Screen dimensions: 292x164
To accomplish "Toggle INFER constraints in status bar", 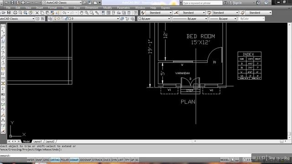I will pyautogui.click(x=31, y=160).
